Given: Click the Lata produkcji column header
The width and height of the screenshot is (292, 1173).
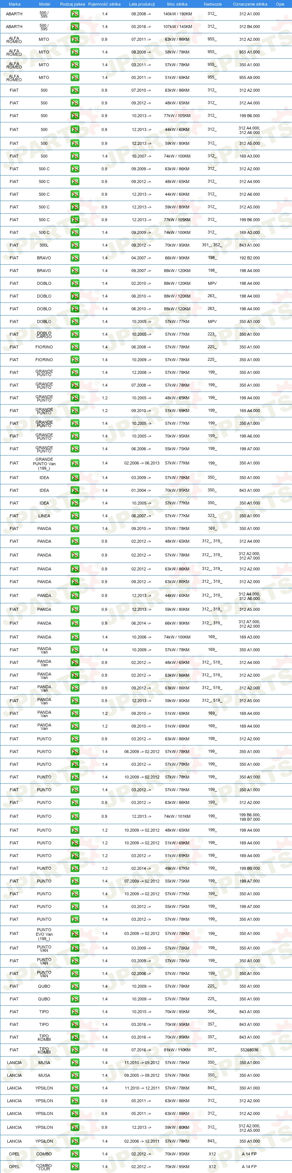Looking at the screenshot, I should click(142, 4).
